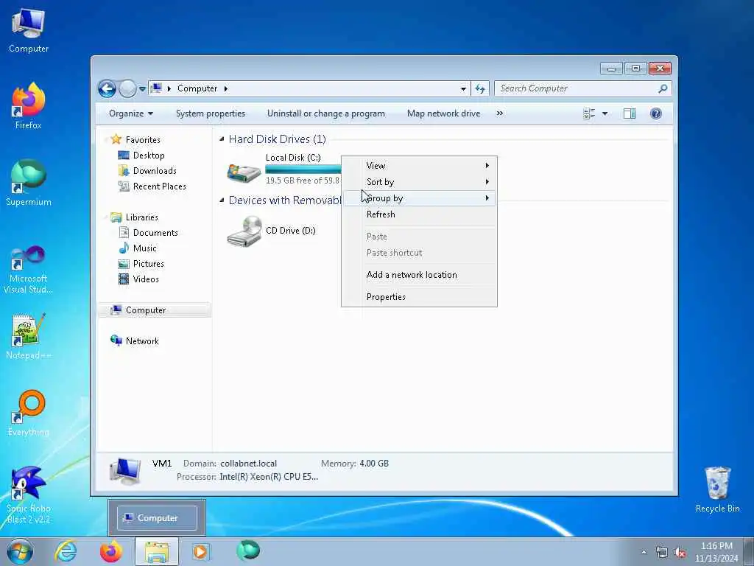This screenshot has height=566, width=754.
Task: Select the Videos library
Action: coord(146,279)
